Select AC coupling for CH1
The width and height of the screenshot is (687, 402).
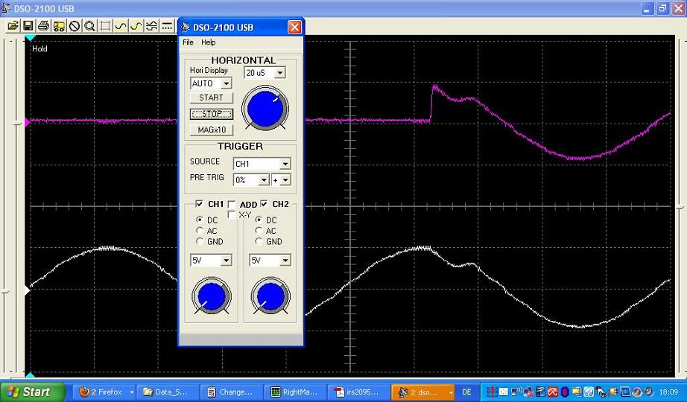(x=200, y=230)
